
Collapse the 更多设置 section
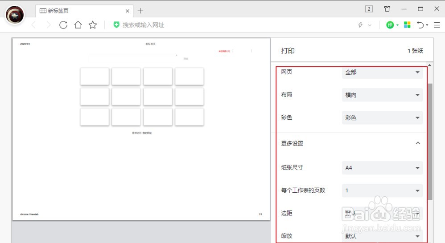point(418,143)
